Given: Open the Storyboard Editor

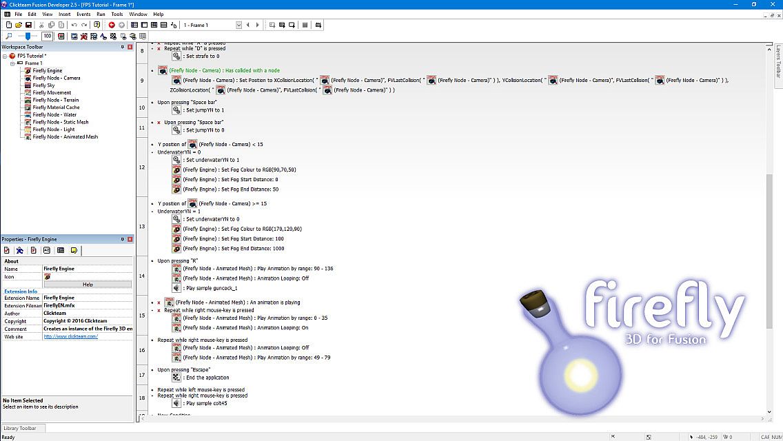Looking at the screenshot, I should tap(134, 25).
